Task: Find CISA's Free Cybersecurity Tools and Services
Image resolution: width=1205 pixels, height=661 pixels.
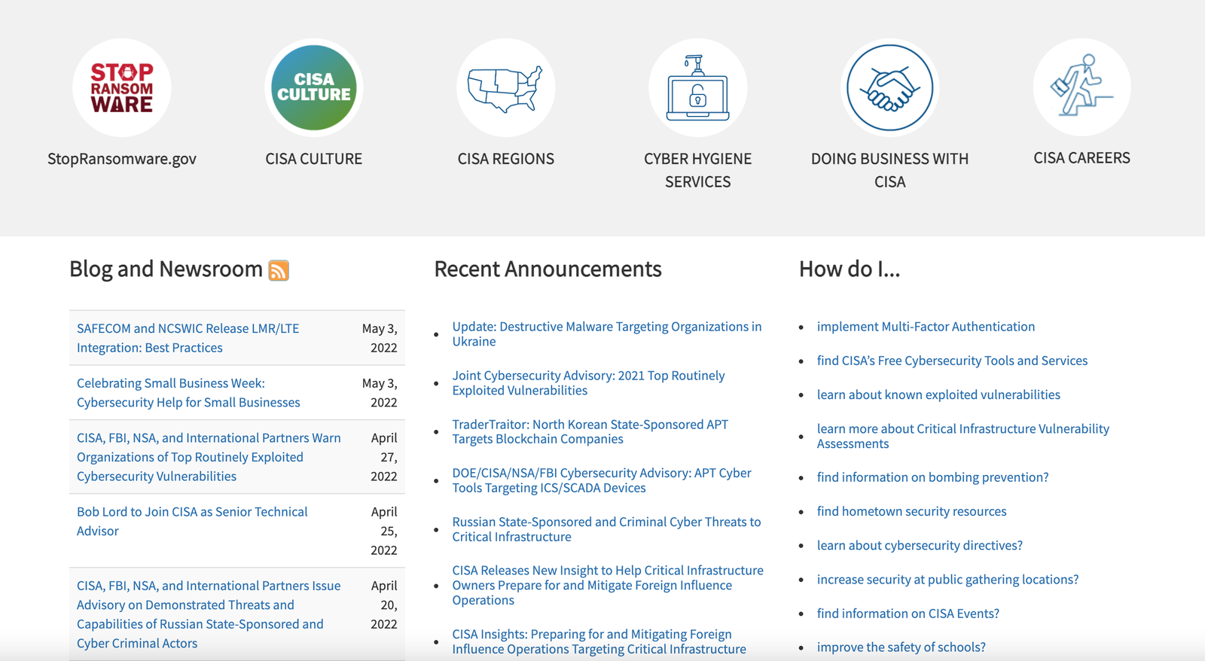Action: [952, 361]
